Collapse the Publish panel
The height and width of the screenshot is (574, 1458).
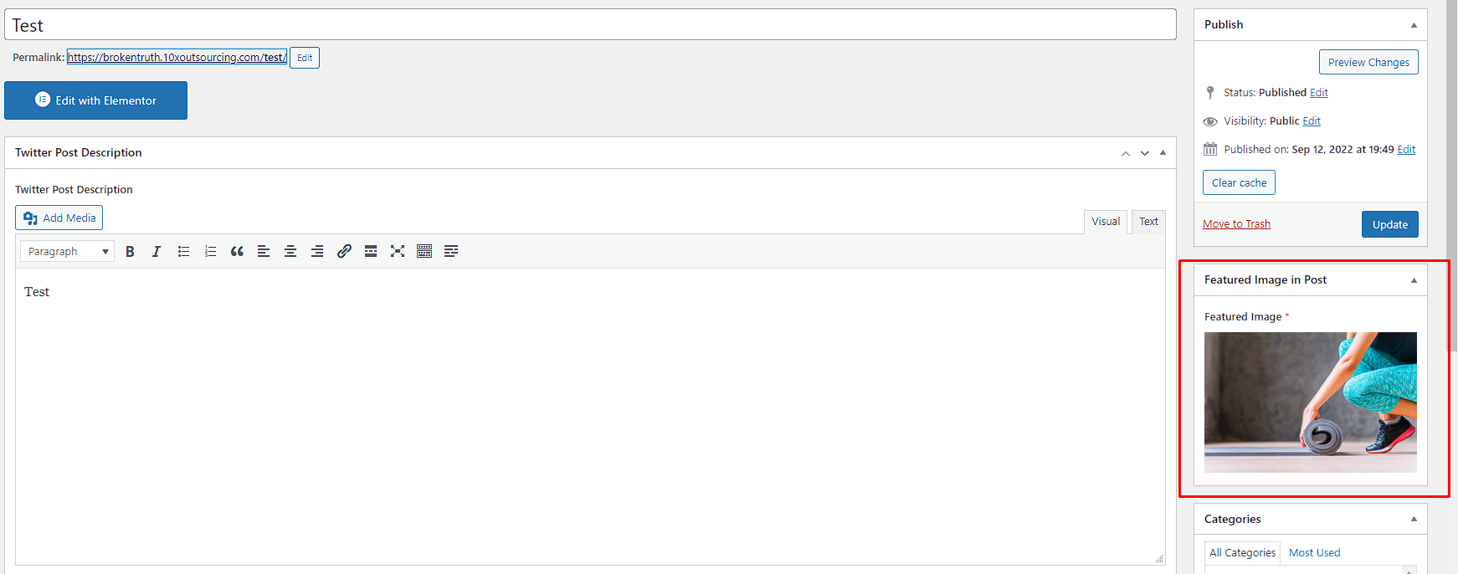(x=1414, y=25)
